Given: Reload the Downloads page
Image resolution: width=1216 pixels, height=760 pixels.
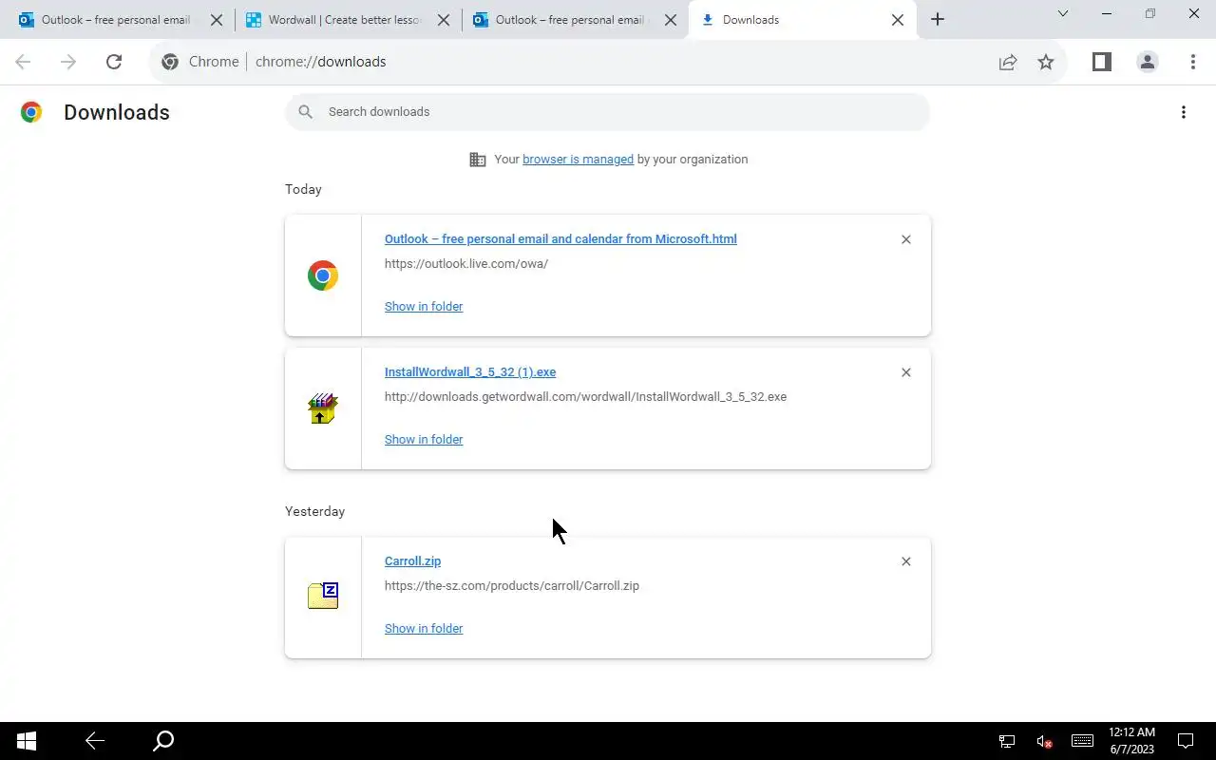Looking at the screenshot, I should coord(114,62).
